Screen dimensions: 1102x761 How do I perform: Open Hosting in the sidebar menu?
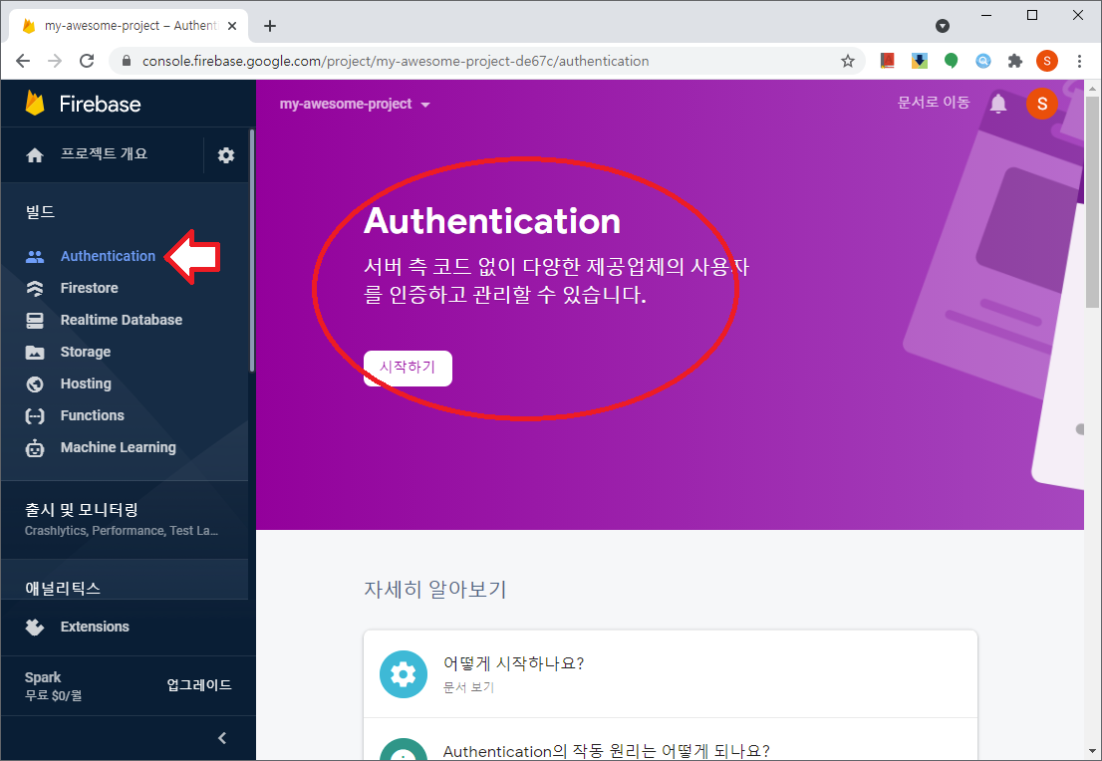coord(86,383)
